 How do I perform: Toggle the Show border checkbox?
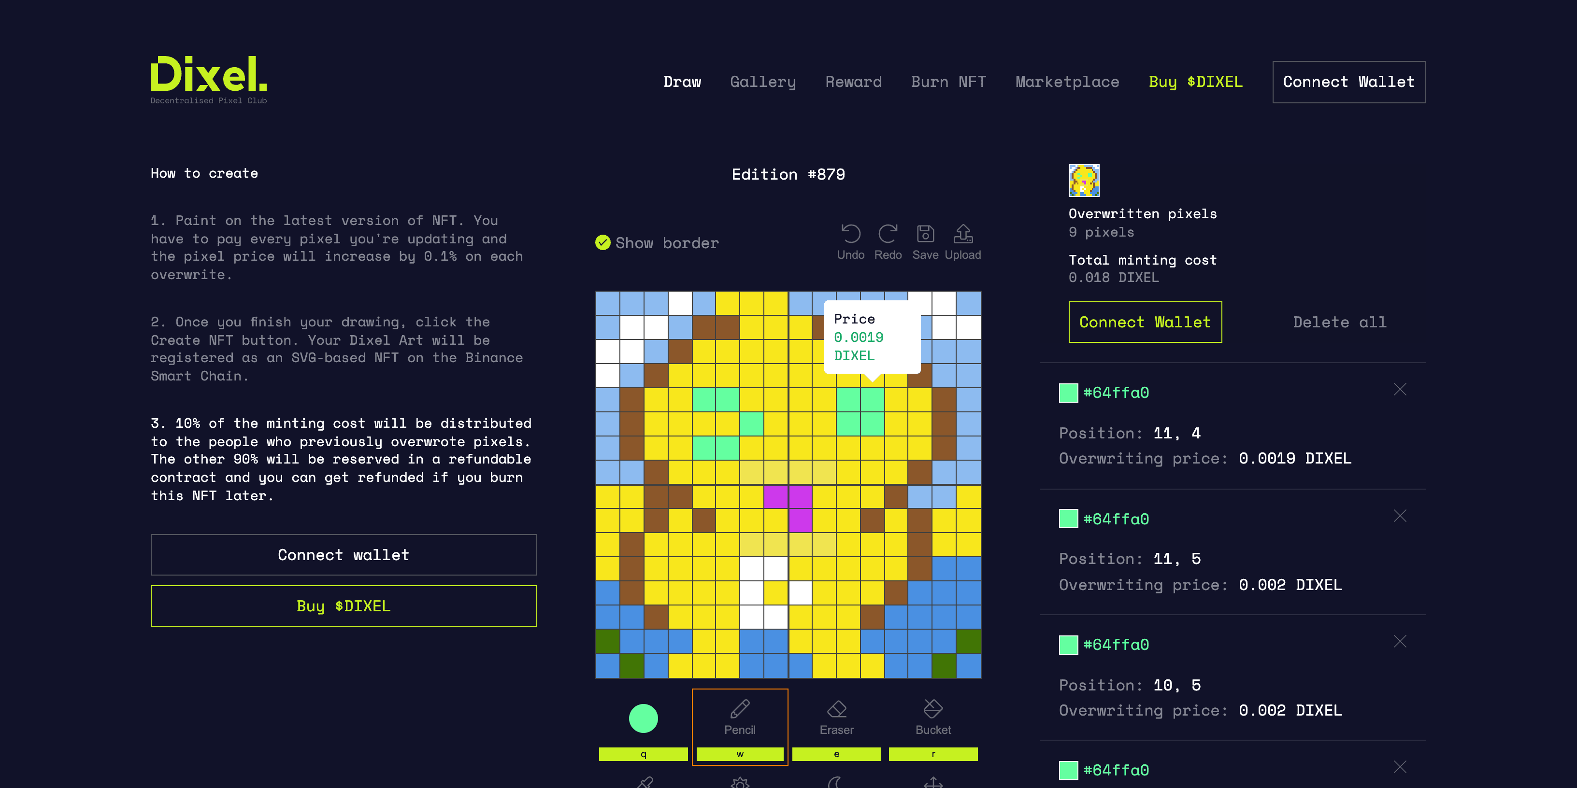603,243
